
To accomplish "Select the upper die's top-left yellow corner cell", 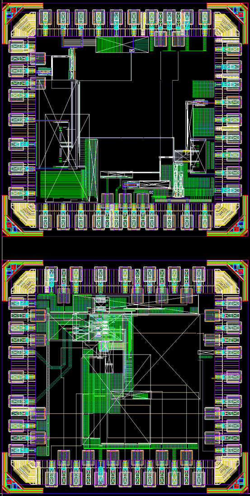I will click(23, 25).
